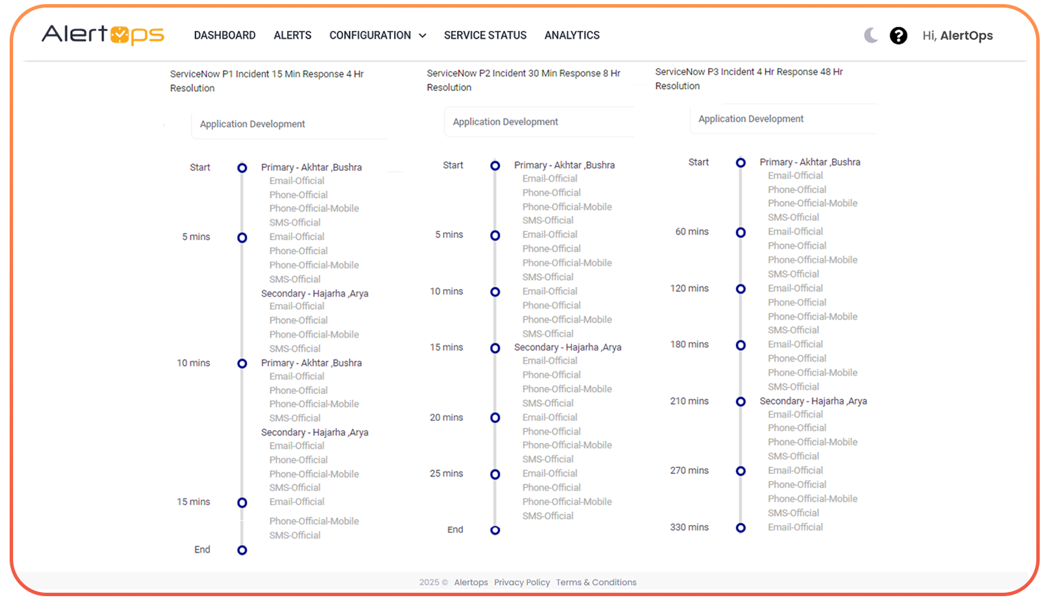Click the Start marker on P3 timeline
Screen dimensions: 1048x601
point(741,163)
